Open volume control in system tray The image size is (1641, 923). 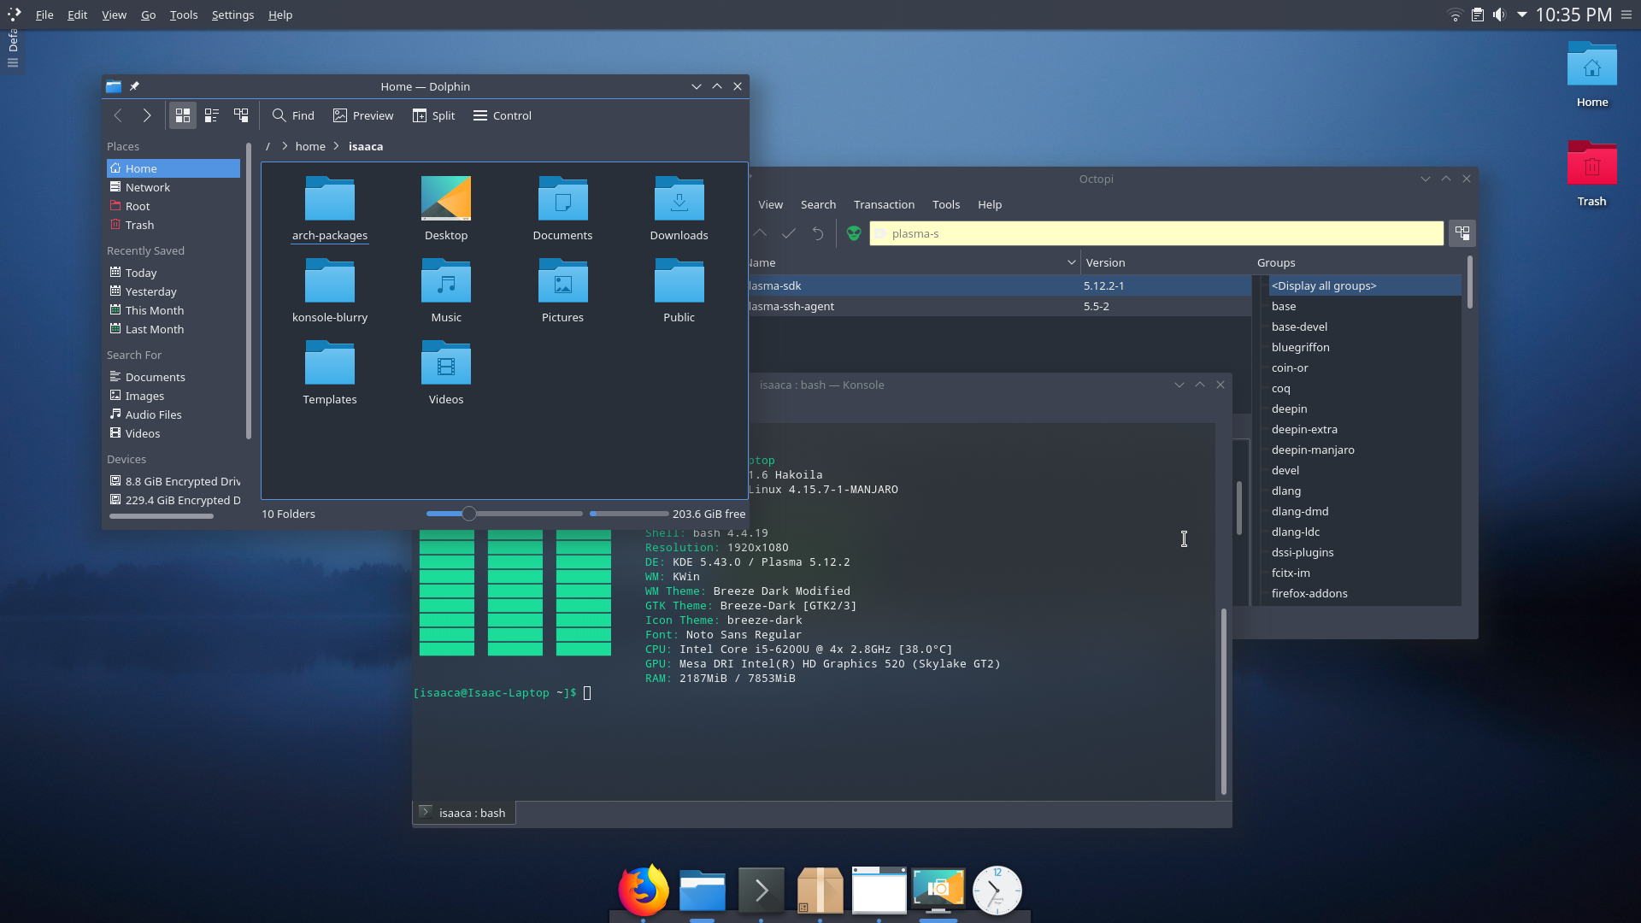pos(1499,15)
